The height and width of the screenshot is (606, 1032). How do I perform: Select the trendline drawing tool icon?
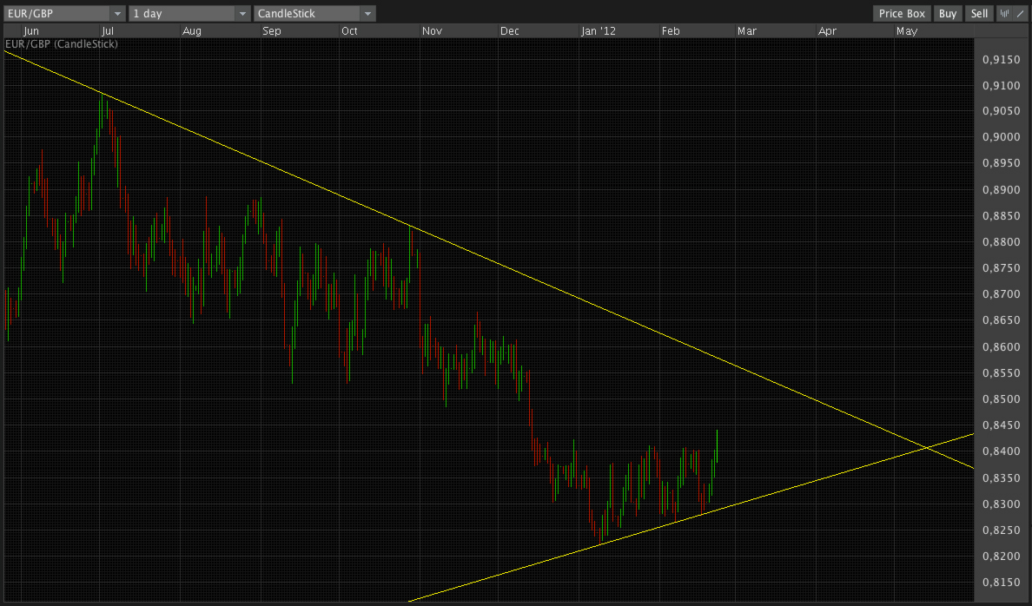pos(1020,13)
